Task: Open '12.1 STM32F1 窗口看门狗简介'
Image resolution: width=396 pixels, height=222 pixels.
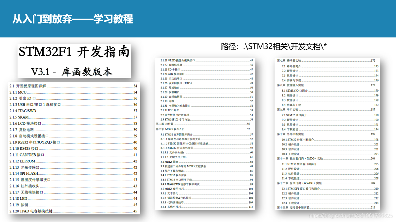Action: coord(330,189)
